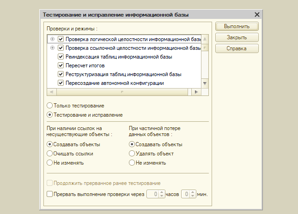
Task: Expand the Проверка логической целостности tree node
Action: pos(52,39)
